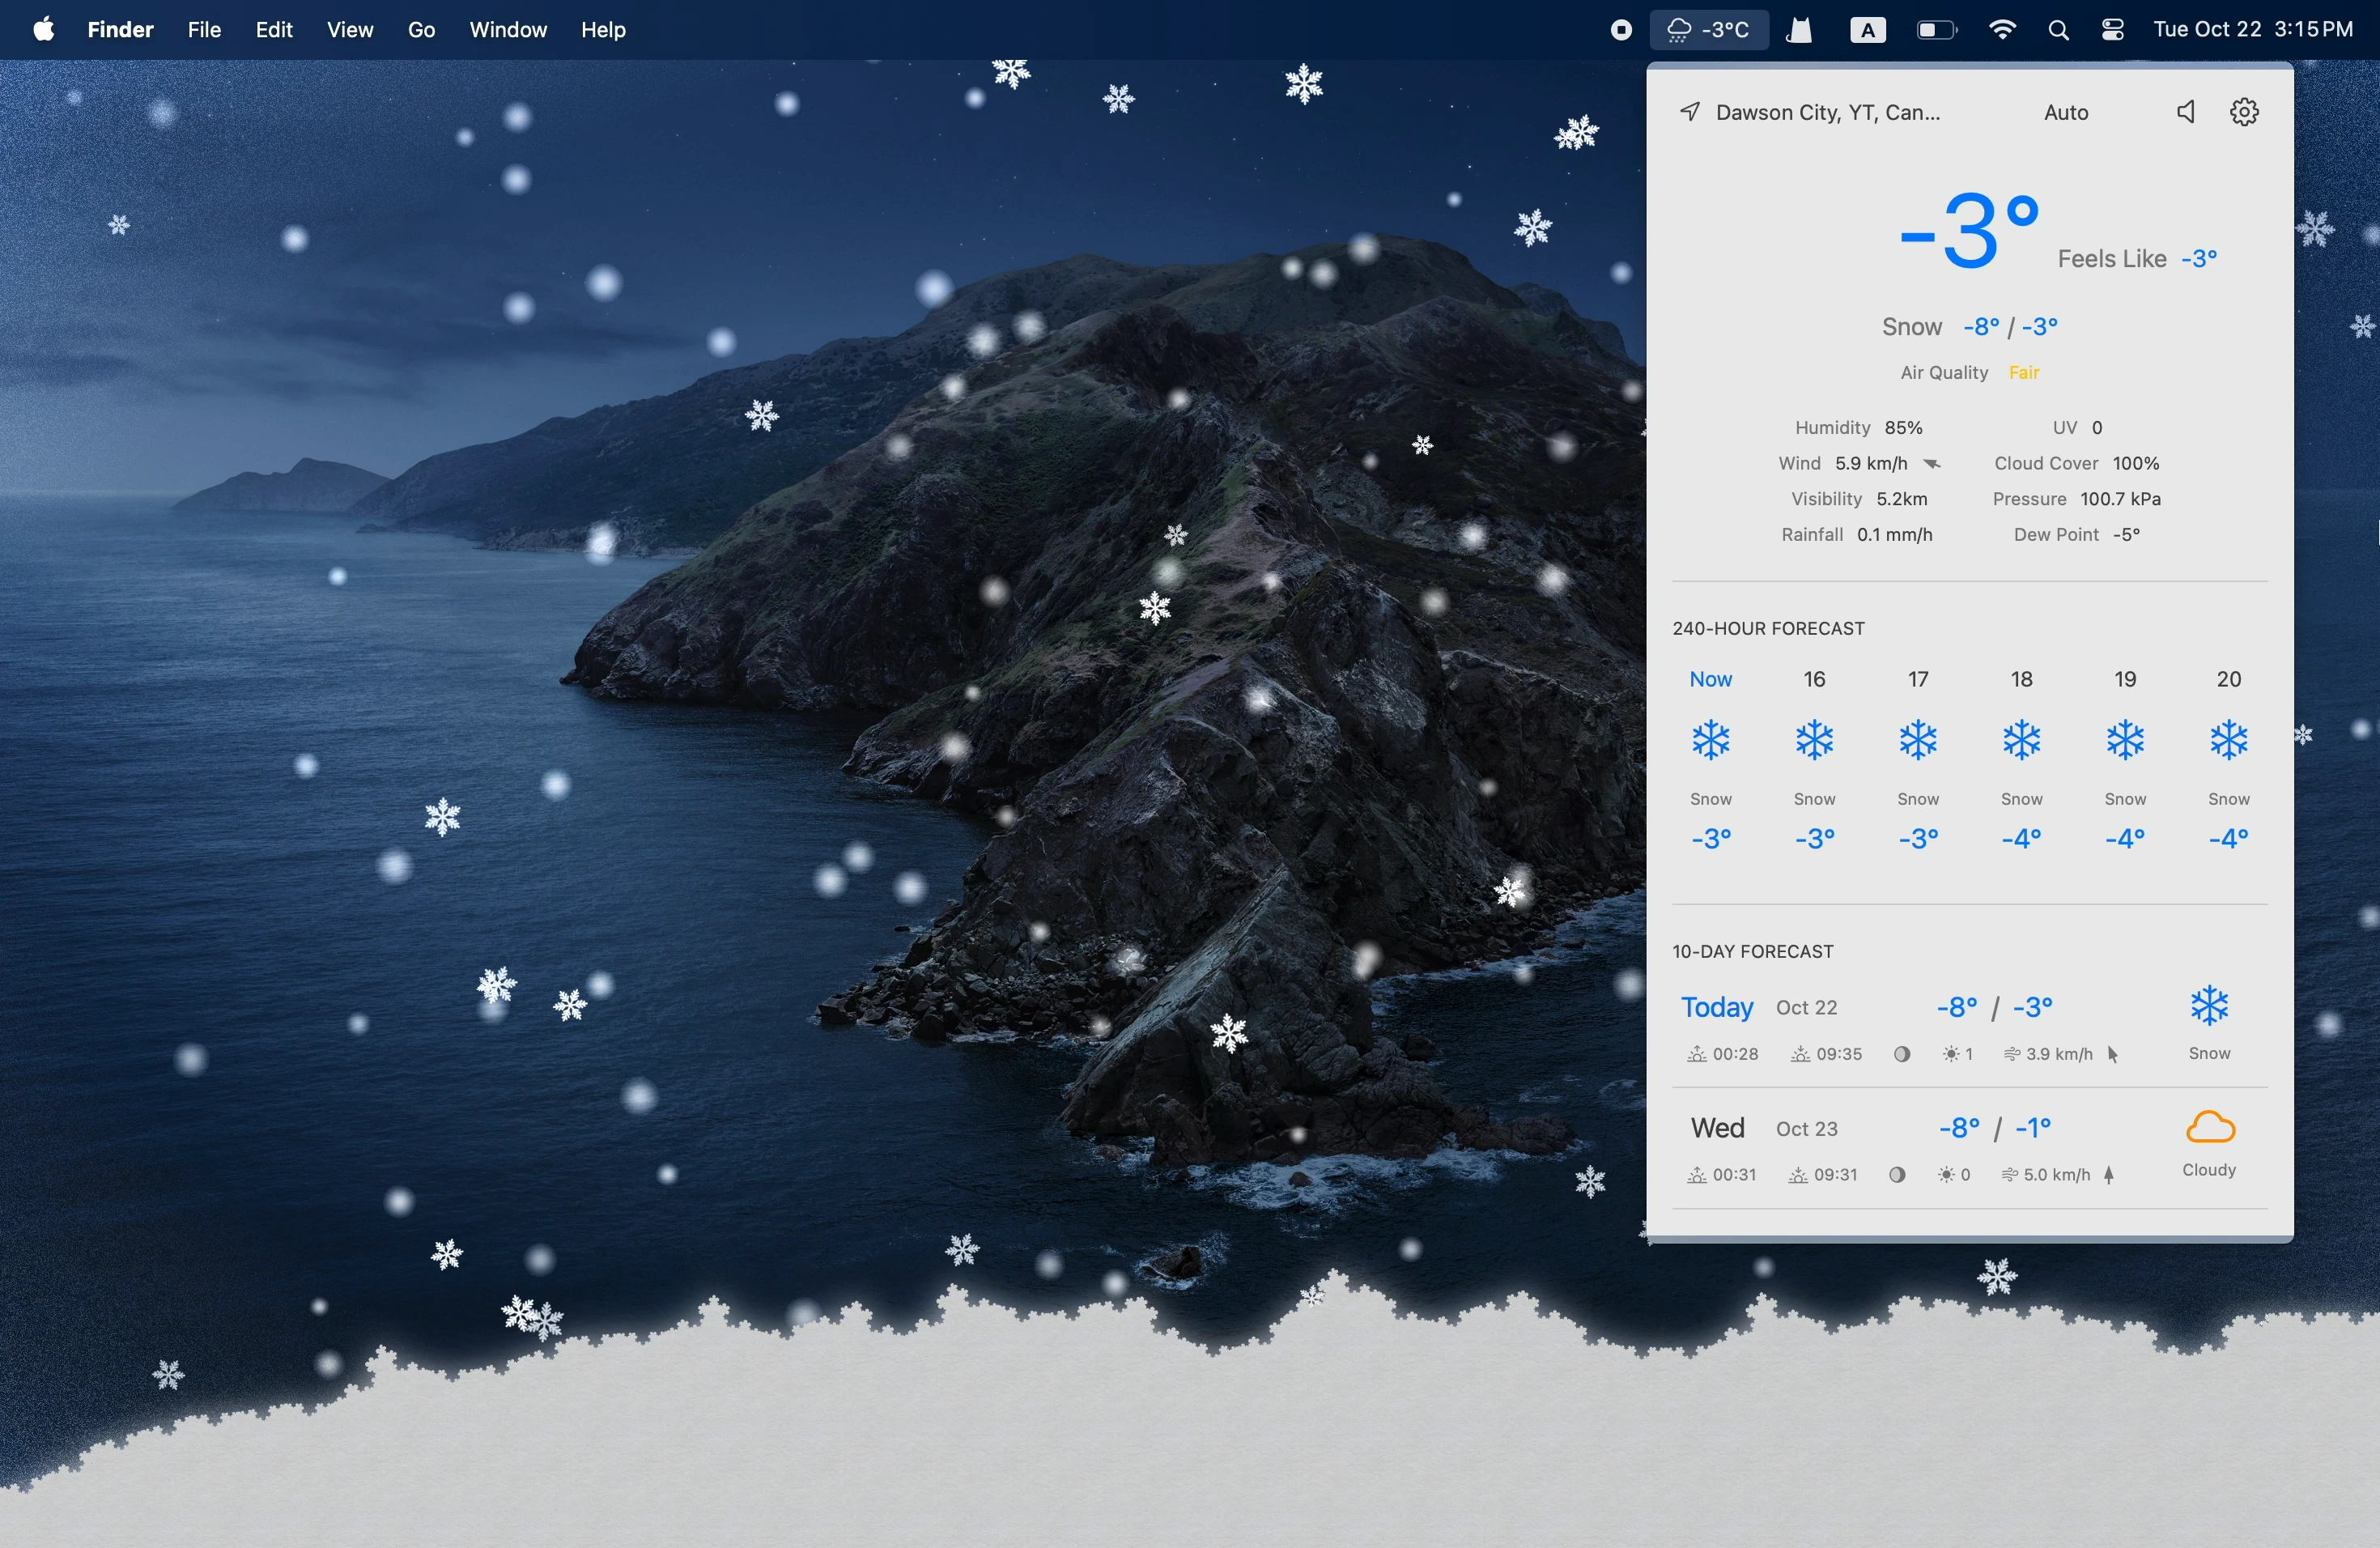Toggle Wi-Fi from the menu bar icon
The width and height of the screenshot is (2380, 1548).
[2002, 29]
